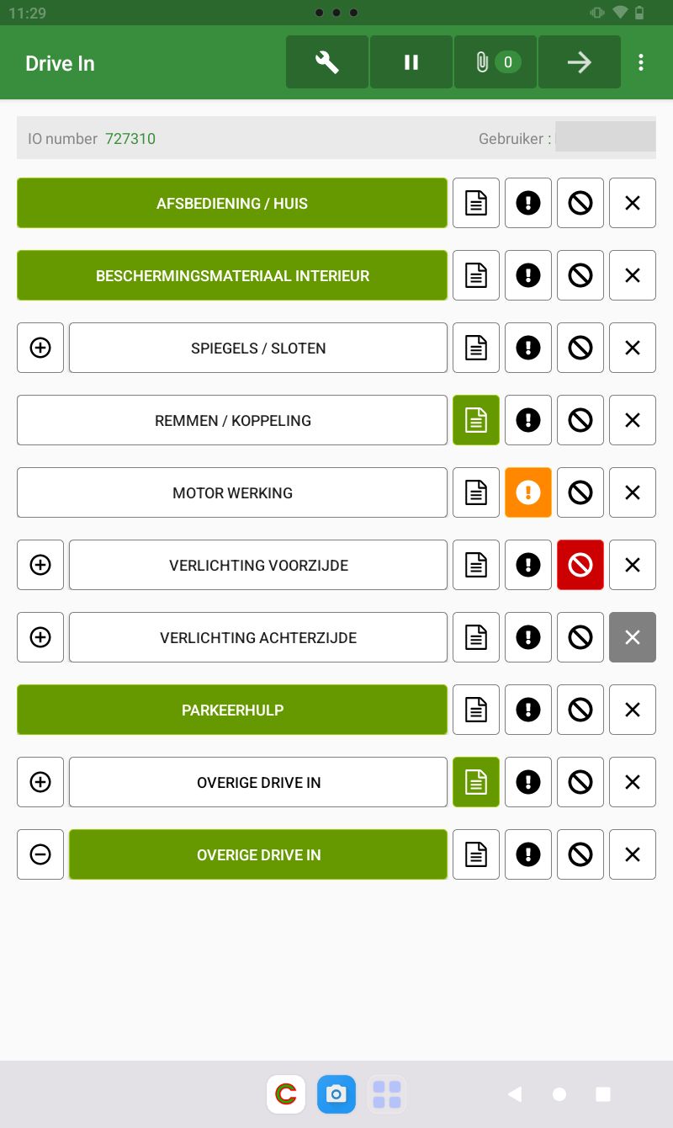Screen dimensions: 673x1128
Task: Open the three-dot overflow menu
Action: point(641,62)
